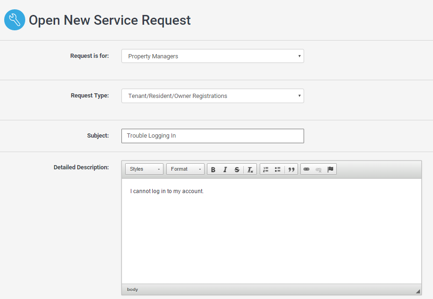433x299 pixels.
Task: Apply italic formatting to text
Action: (225, 169)
